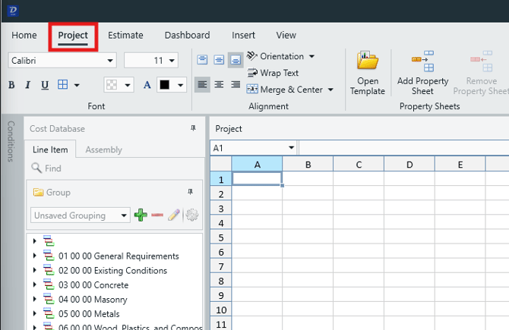Screen dimensions: 509x330
Task: Switch to the Assembly tab
Action: point(103,149)
